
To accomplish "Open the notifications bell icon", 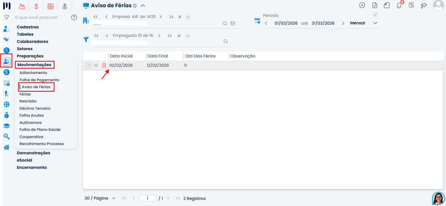I will [x=399, y=5].
